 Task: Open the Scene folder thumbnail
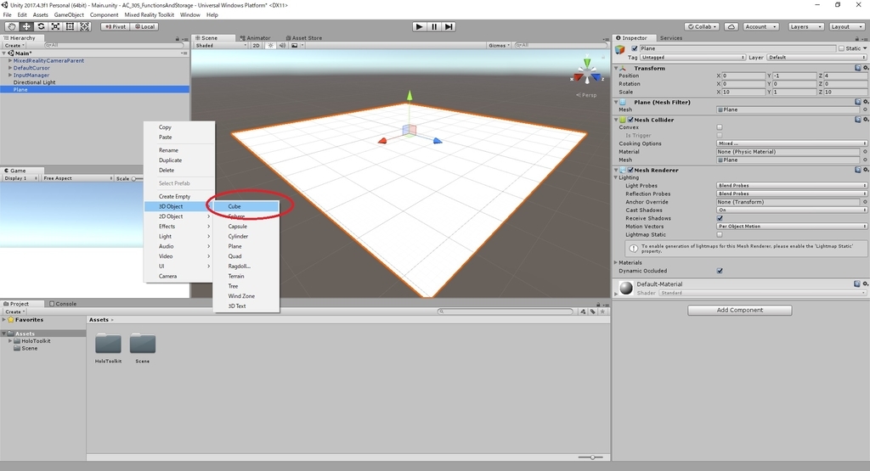(x=143, y=343)
